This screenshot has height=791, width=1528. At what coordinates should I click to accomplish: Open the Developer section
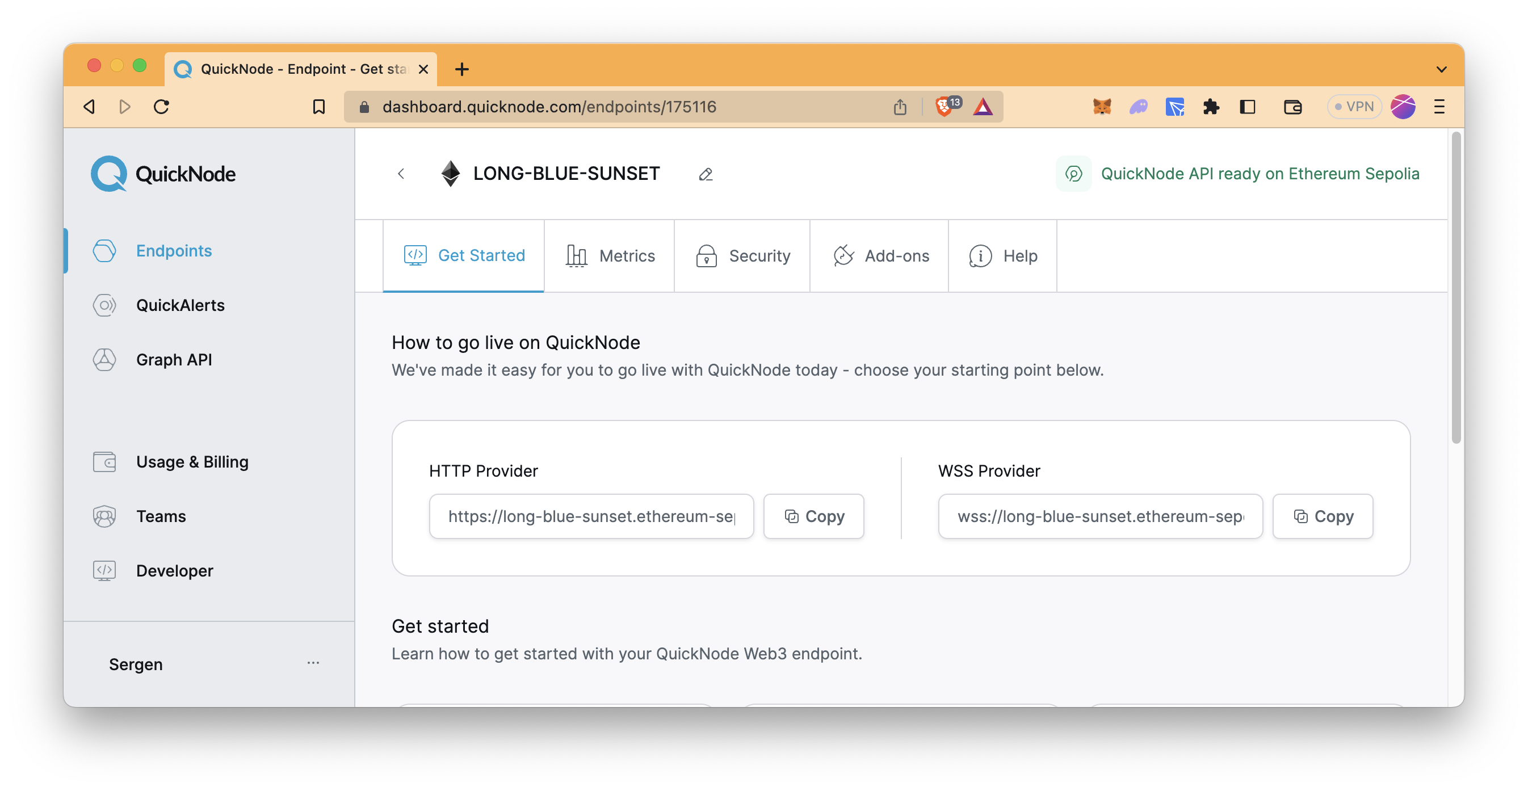pyautogui.click(x=174, y=571)
